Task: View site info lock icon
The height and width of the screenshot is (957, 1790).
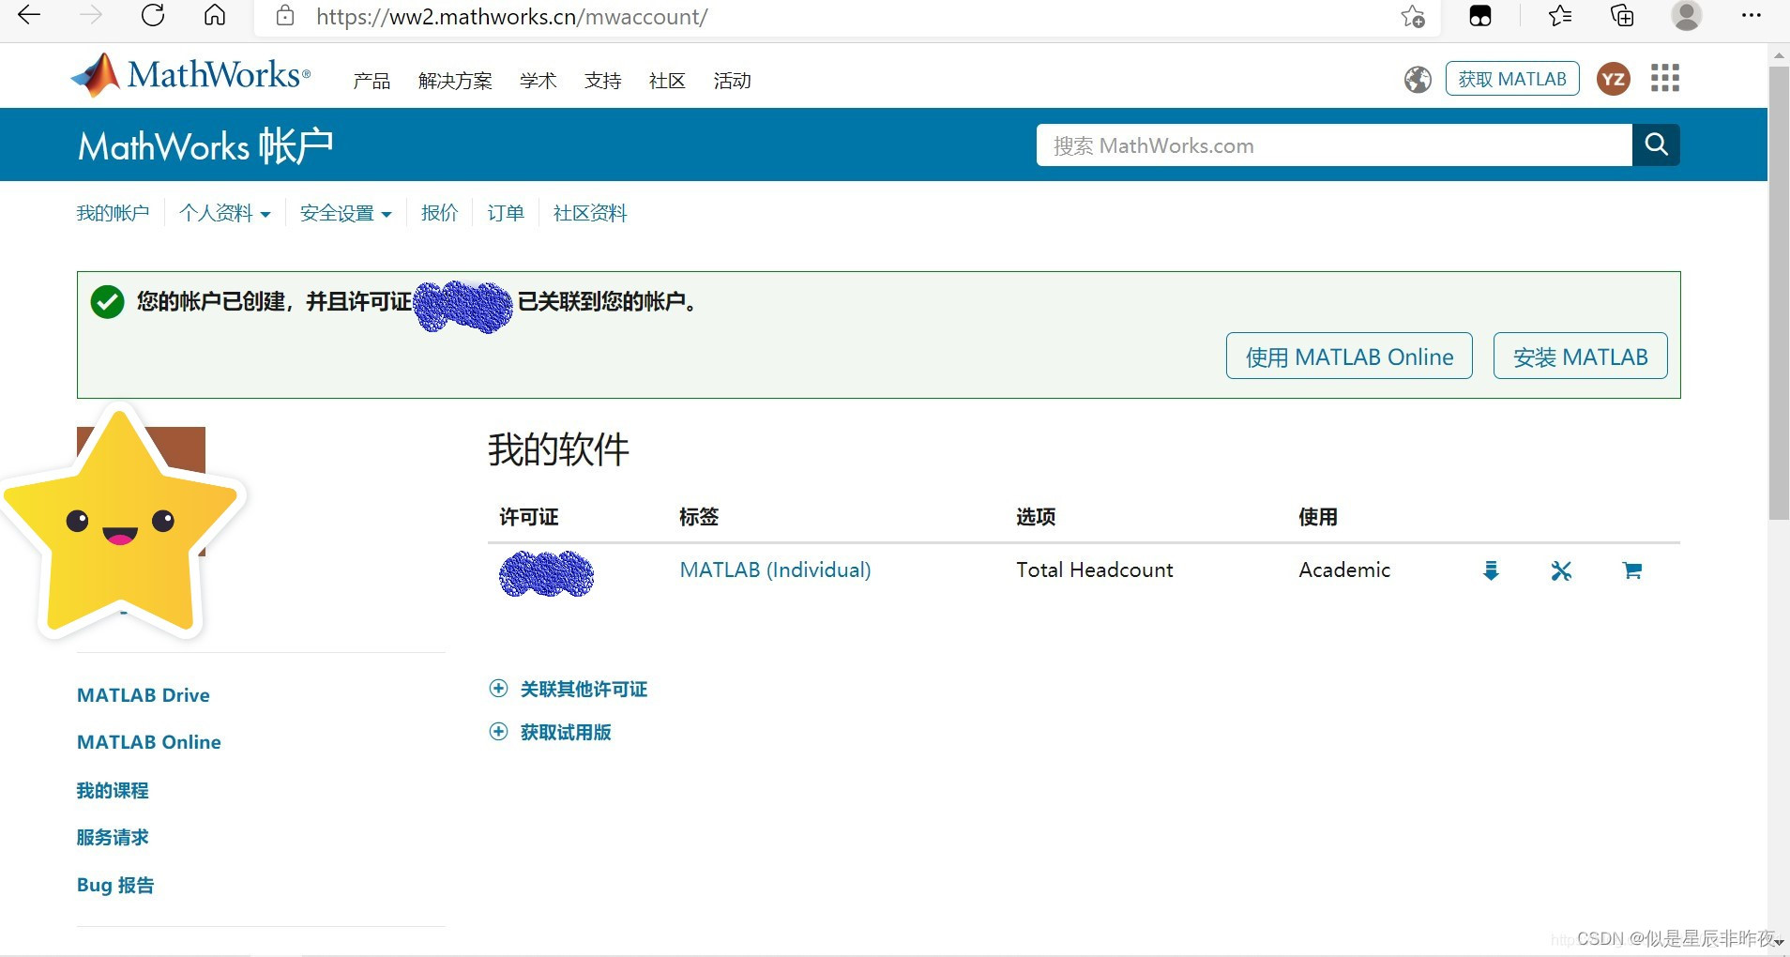Action: click(285, 16)
